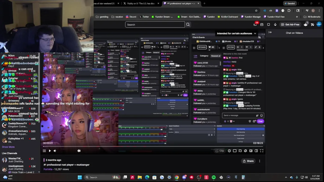
Task: Open the gambling bookmarks folder
Action: [102, 17]
